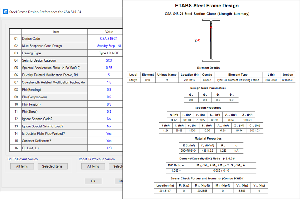Click the 43511.32 yield stress value
Image resolution: width=300 pixels, height=199 pixels.
coord(208,151)
